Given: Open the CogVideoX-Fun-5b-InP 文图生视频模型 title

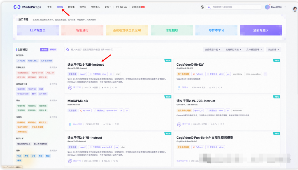Looking at the screenshot, I should click(205, 138).
